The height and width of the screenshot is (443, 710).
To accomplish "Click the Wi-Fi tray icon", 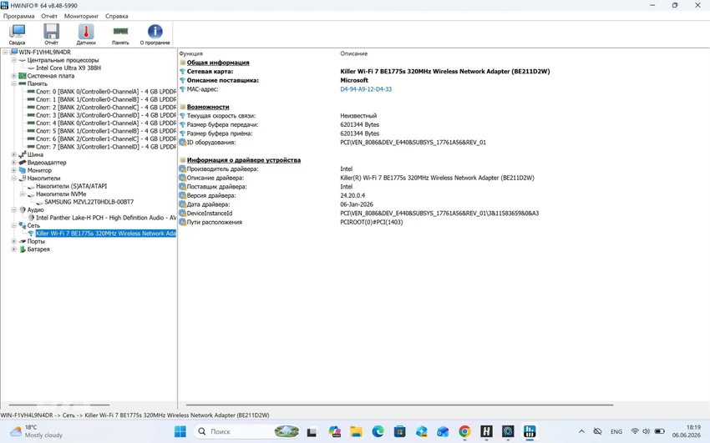I will [x=634, y=431].
